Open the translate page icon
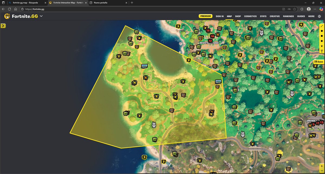Viewport: 325px width, 174px height. pos(289,9)
